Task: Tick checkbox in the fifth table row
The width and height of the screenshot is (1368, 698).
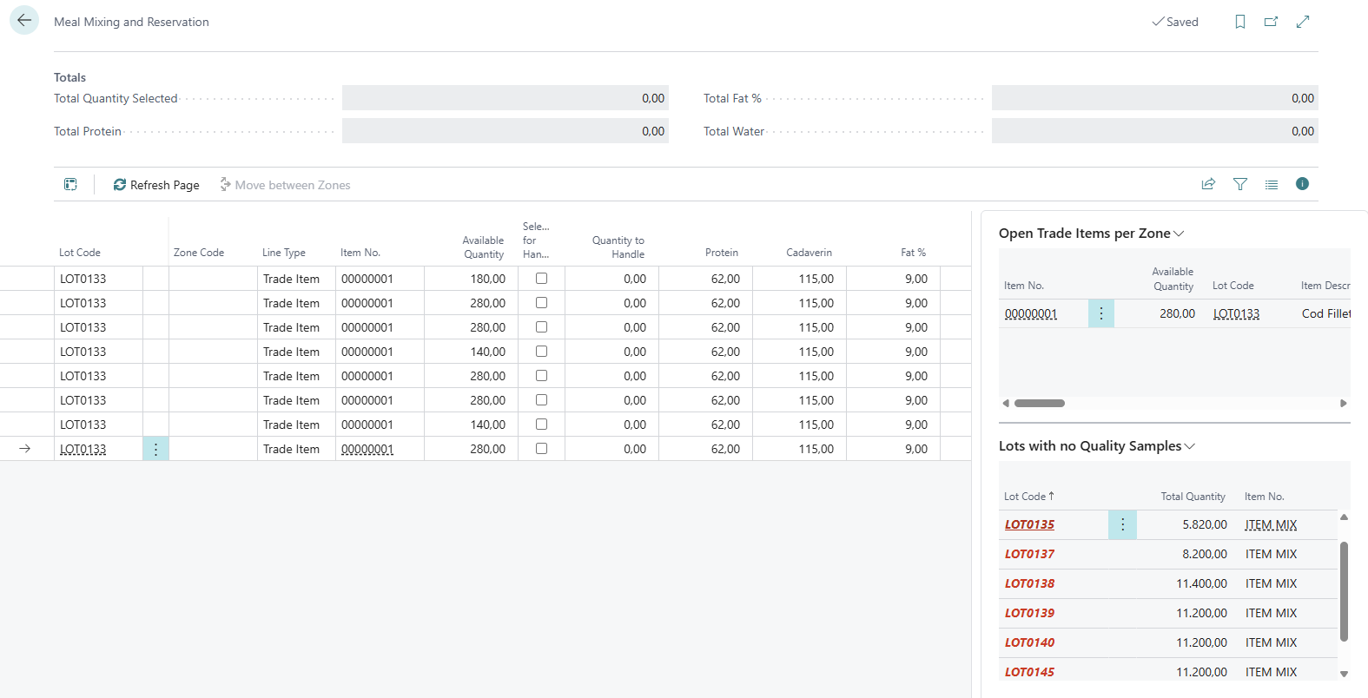Action: tap(541, 376)
